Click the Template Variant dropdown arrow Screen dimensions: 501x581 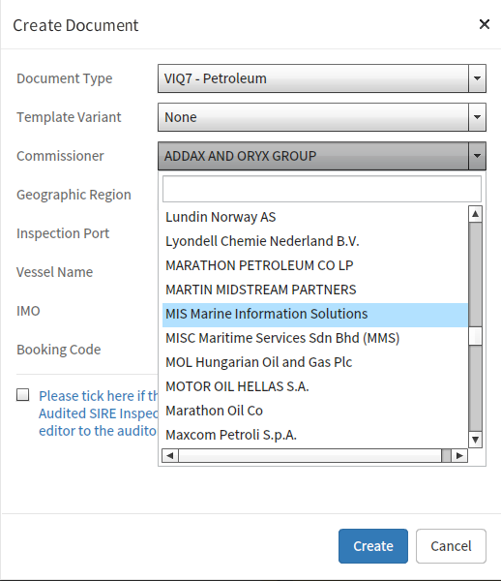(x=478, y=117)
